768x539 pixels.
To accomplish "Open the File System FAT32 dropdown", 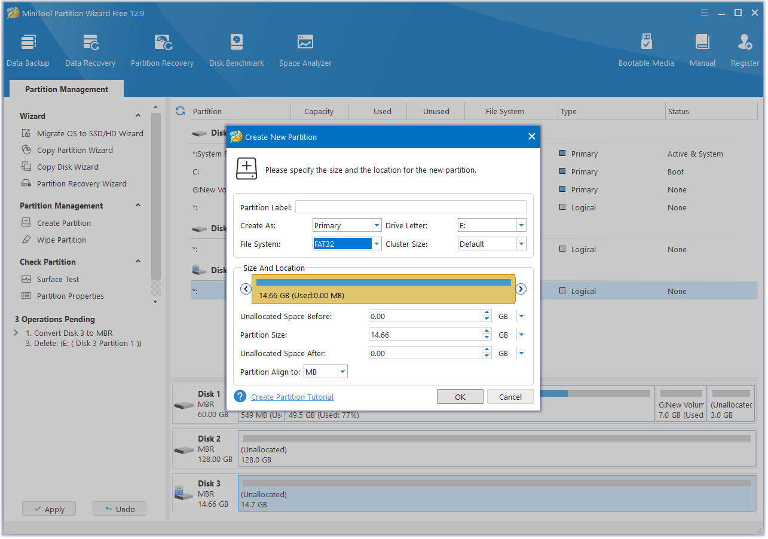I will pos(377,244).
